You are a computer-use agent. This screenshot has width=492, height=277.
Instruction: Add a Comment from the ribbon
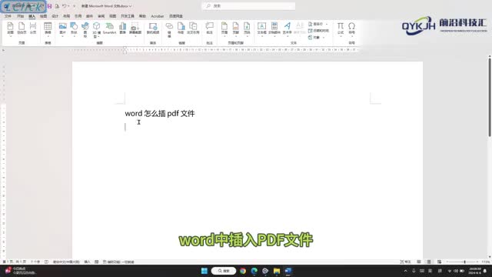pos(210,28)
